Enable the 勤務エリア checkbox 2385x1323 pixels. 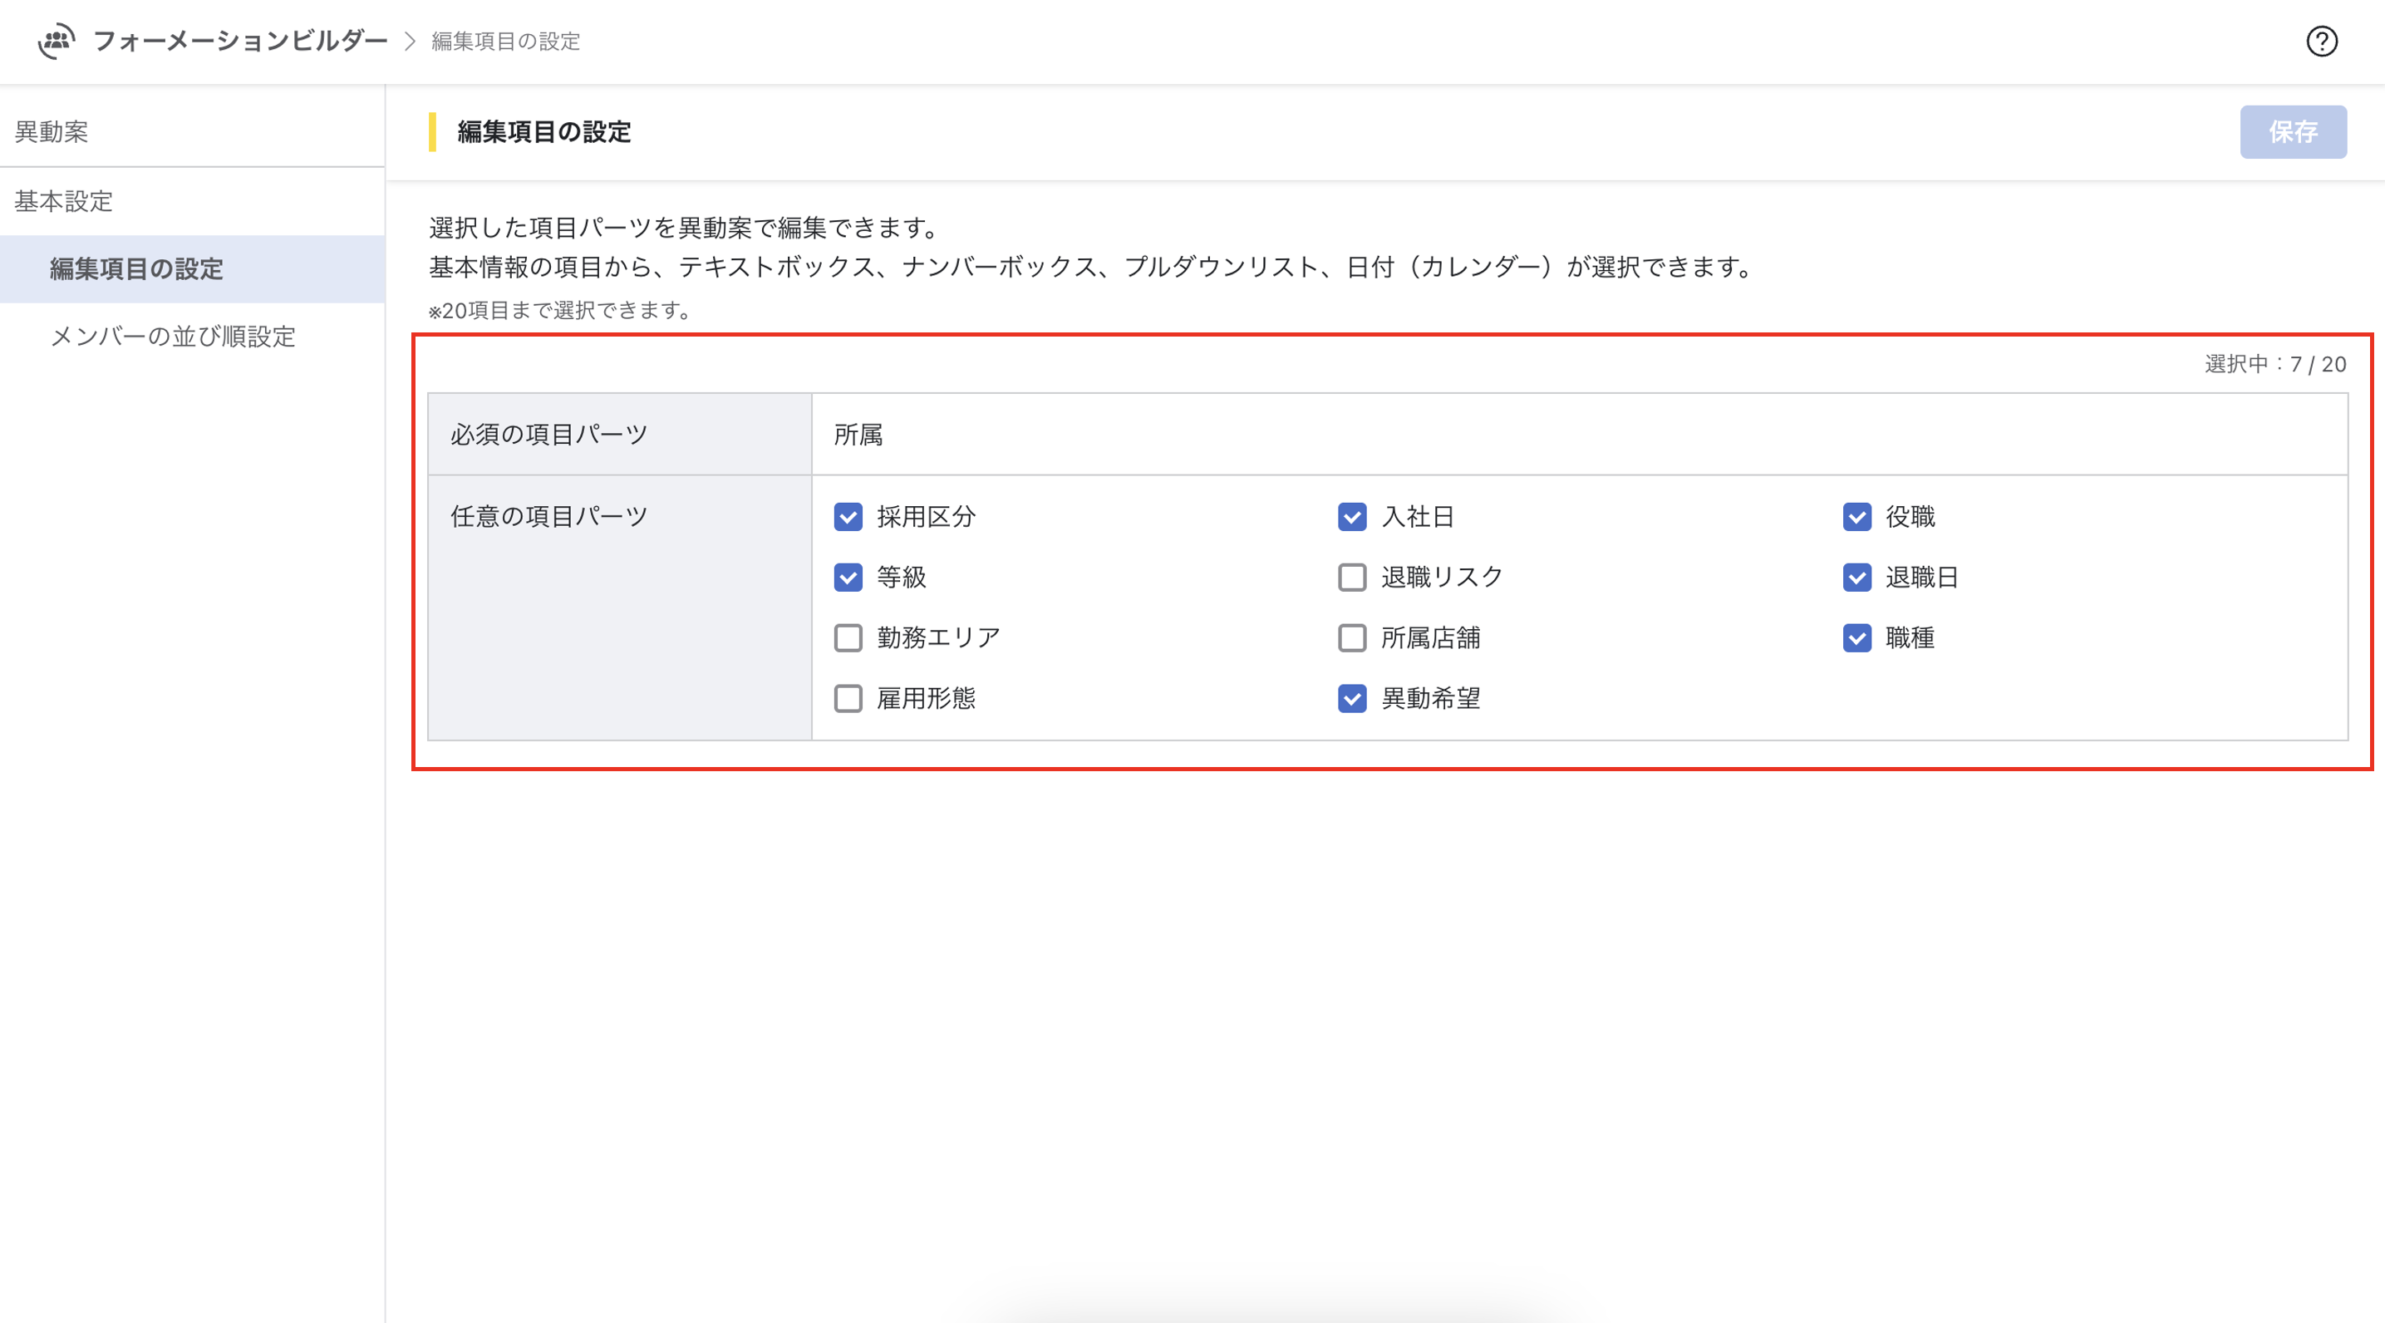[x=848, y=638]
